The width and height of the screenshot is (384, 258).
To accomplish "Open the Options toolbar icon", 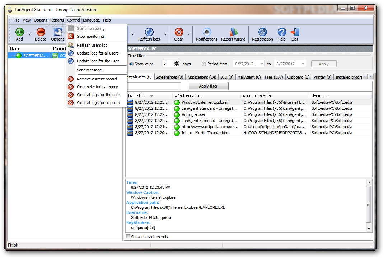I will pyautogui.click(x=58, y=34).
